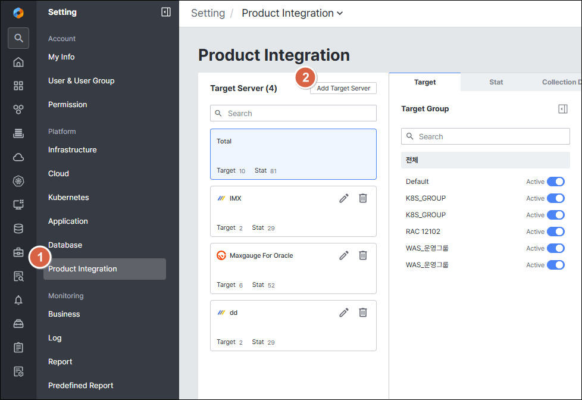Screen dimensions: 582x400
Task: Select the Total target server card
Action: (x=293, y=154)
